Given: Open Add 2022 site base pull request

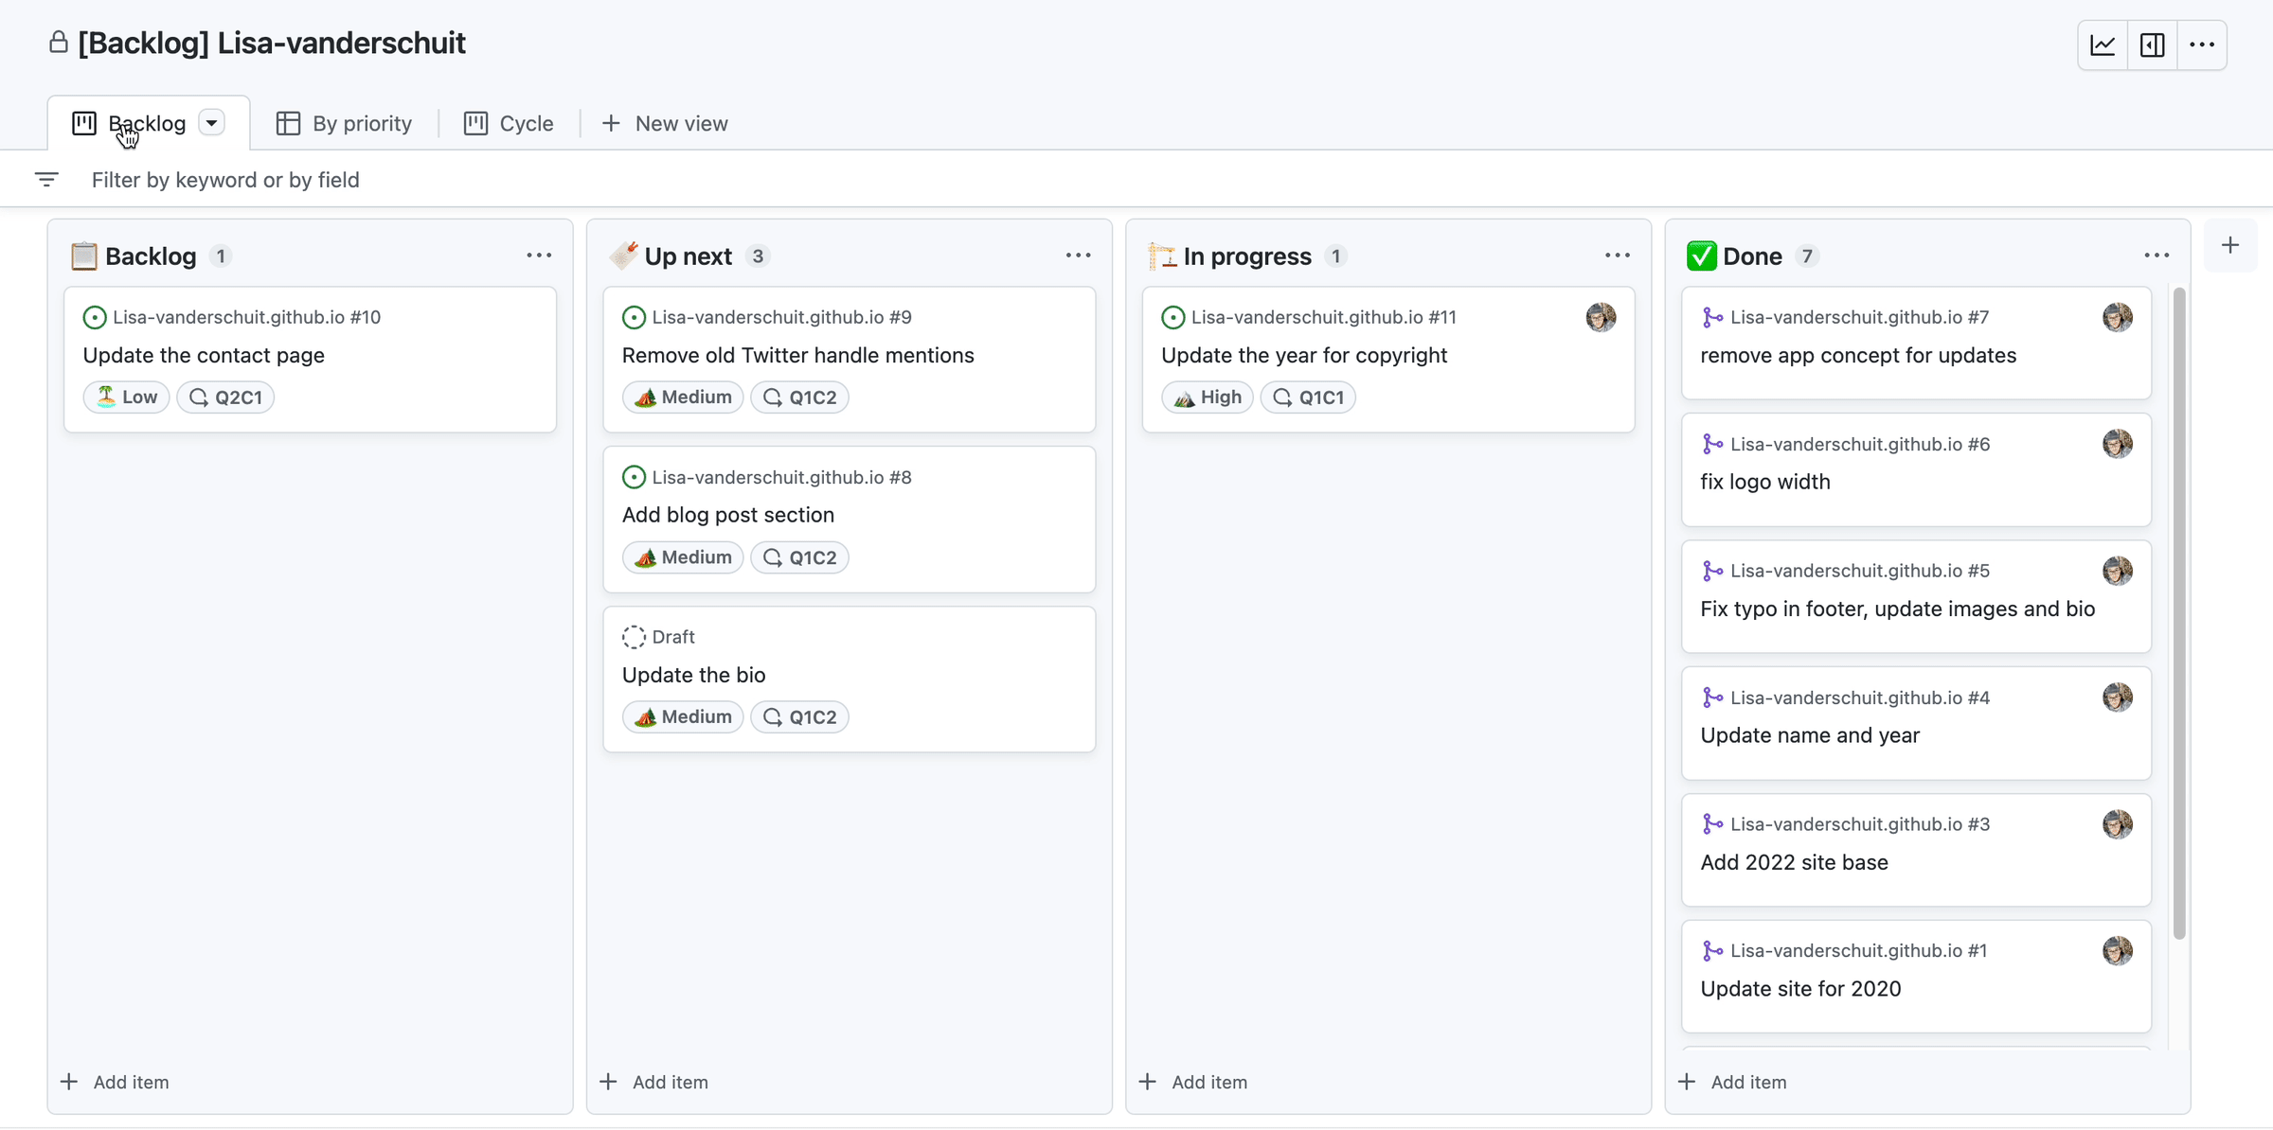Looking at the screenshot, I should tap(1794, 862).
